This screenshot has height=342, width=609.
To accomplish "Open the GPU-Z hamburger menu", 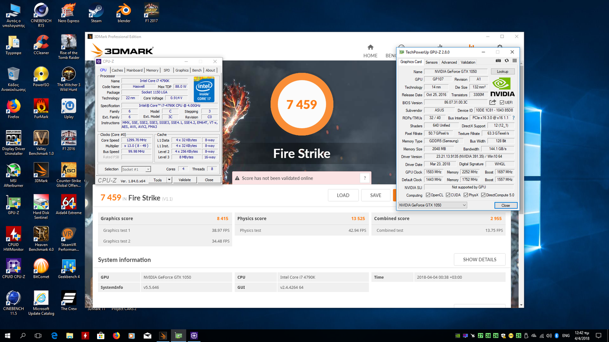I will point(514,61).
